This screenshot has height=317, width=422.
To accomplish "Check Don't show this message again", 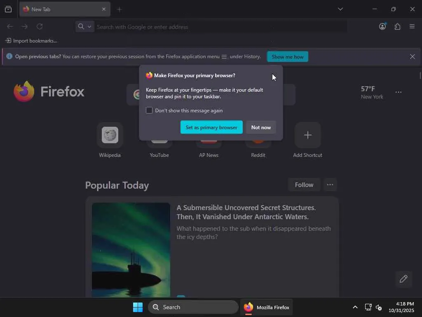I will click(149, 110).
